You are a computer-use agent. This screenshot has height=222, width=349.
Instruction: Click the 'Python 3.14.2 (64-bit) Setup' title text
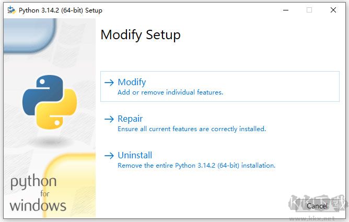point(61,10)
